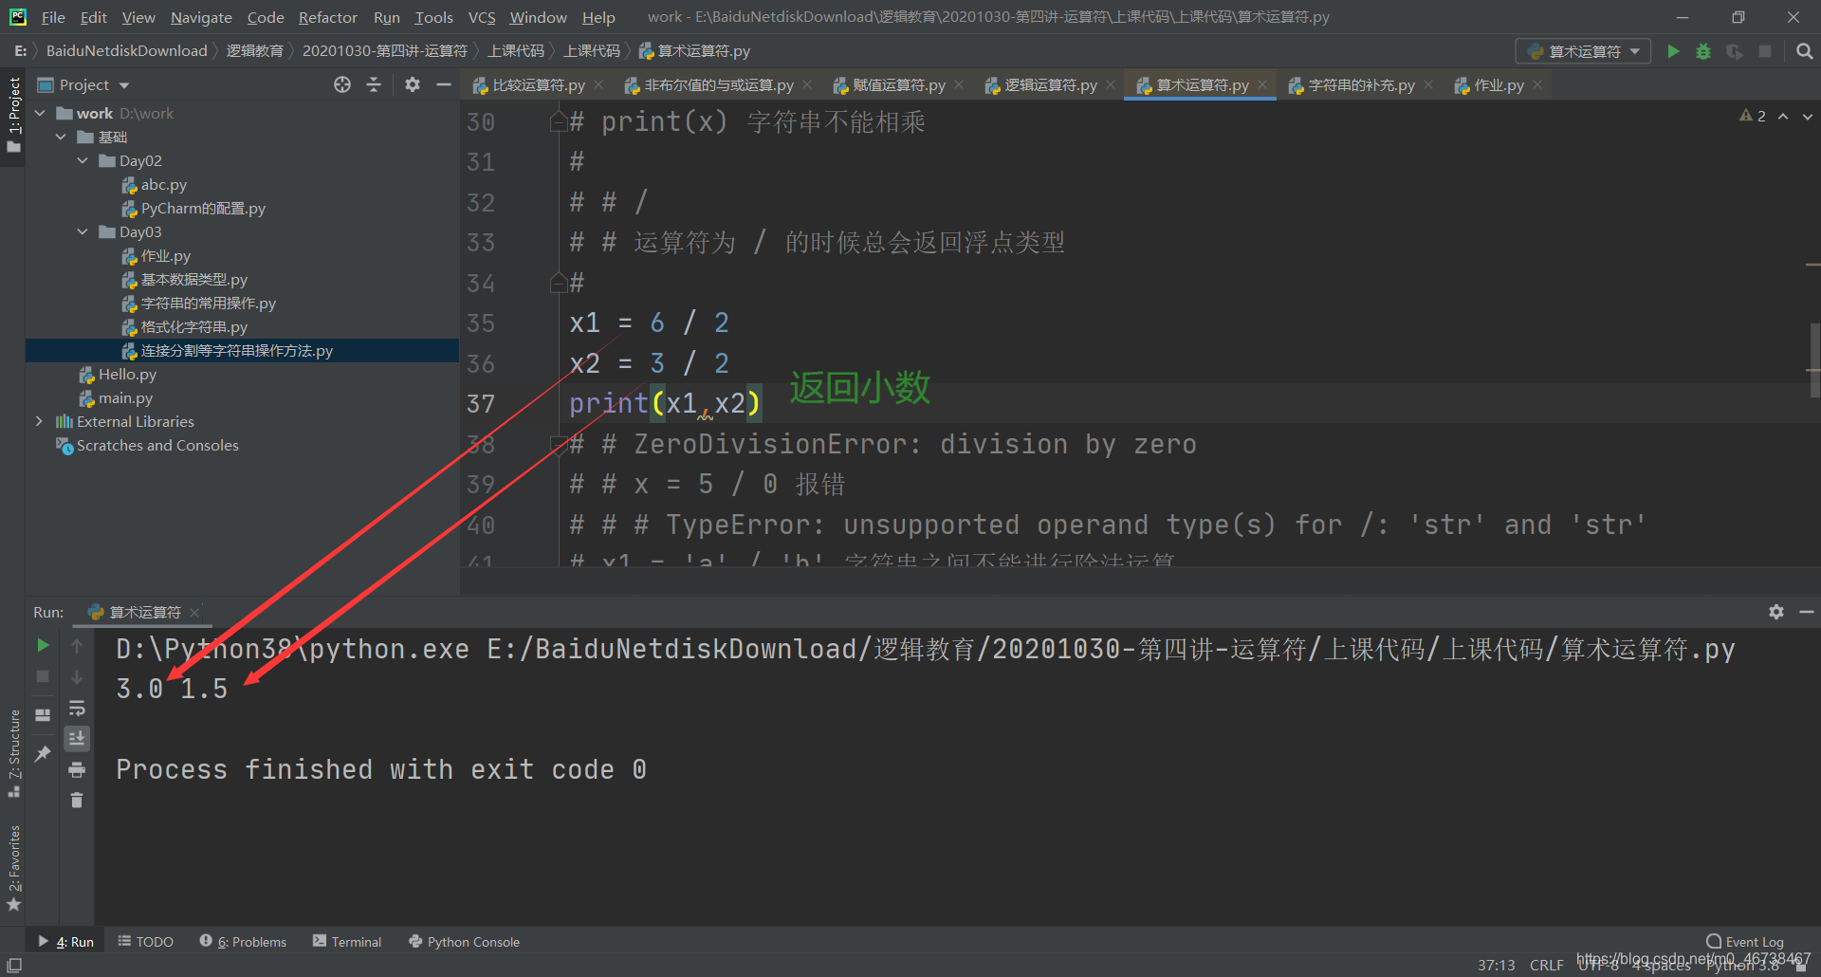Open the Refactor menu

(x=327, y=17)
